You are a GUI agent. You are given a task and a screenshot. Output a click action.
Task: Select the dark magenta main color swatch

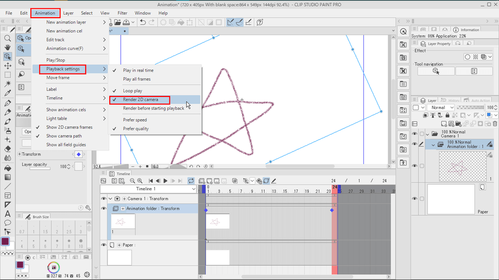click(x=5, y=241)
